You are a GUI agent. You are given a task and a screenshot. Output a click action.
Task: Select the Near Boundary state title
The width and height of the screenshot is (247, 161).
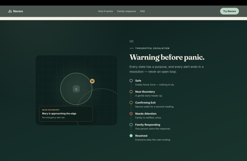click(x=145, y=92)
